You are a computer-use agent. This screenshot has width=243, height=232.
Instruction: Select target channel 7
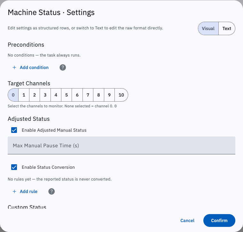click(88, 95)
